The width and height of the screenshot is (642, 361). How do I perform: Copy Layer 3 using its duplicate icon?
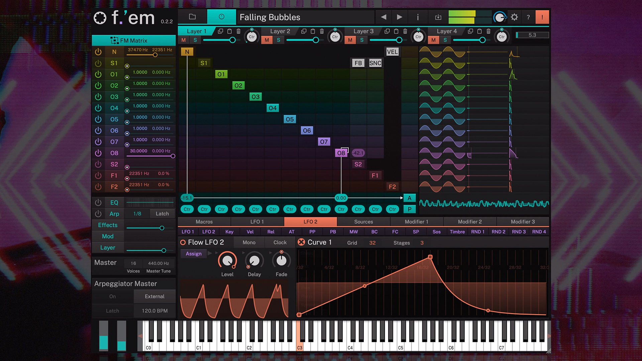pos(387,31)
